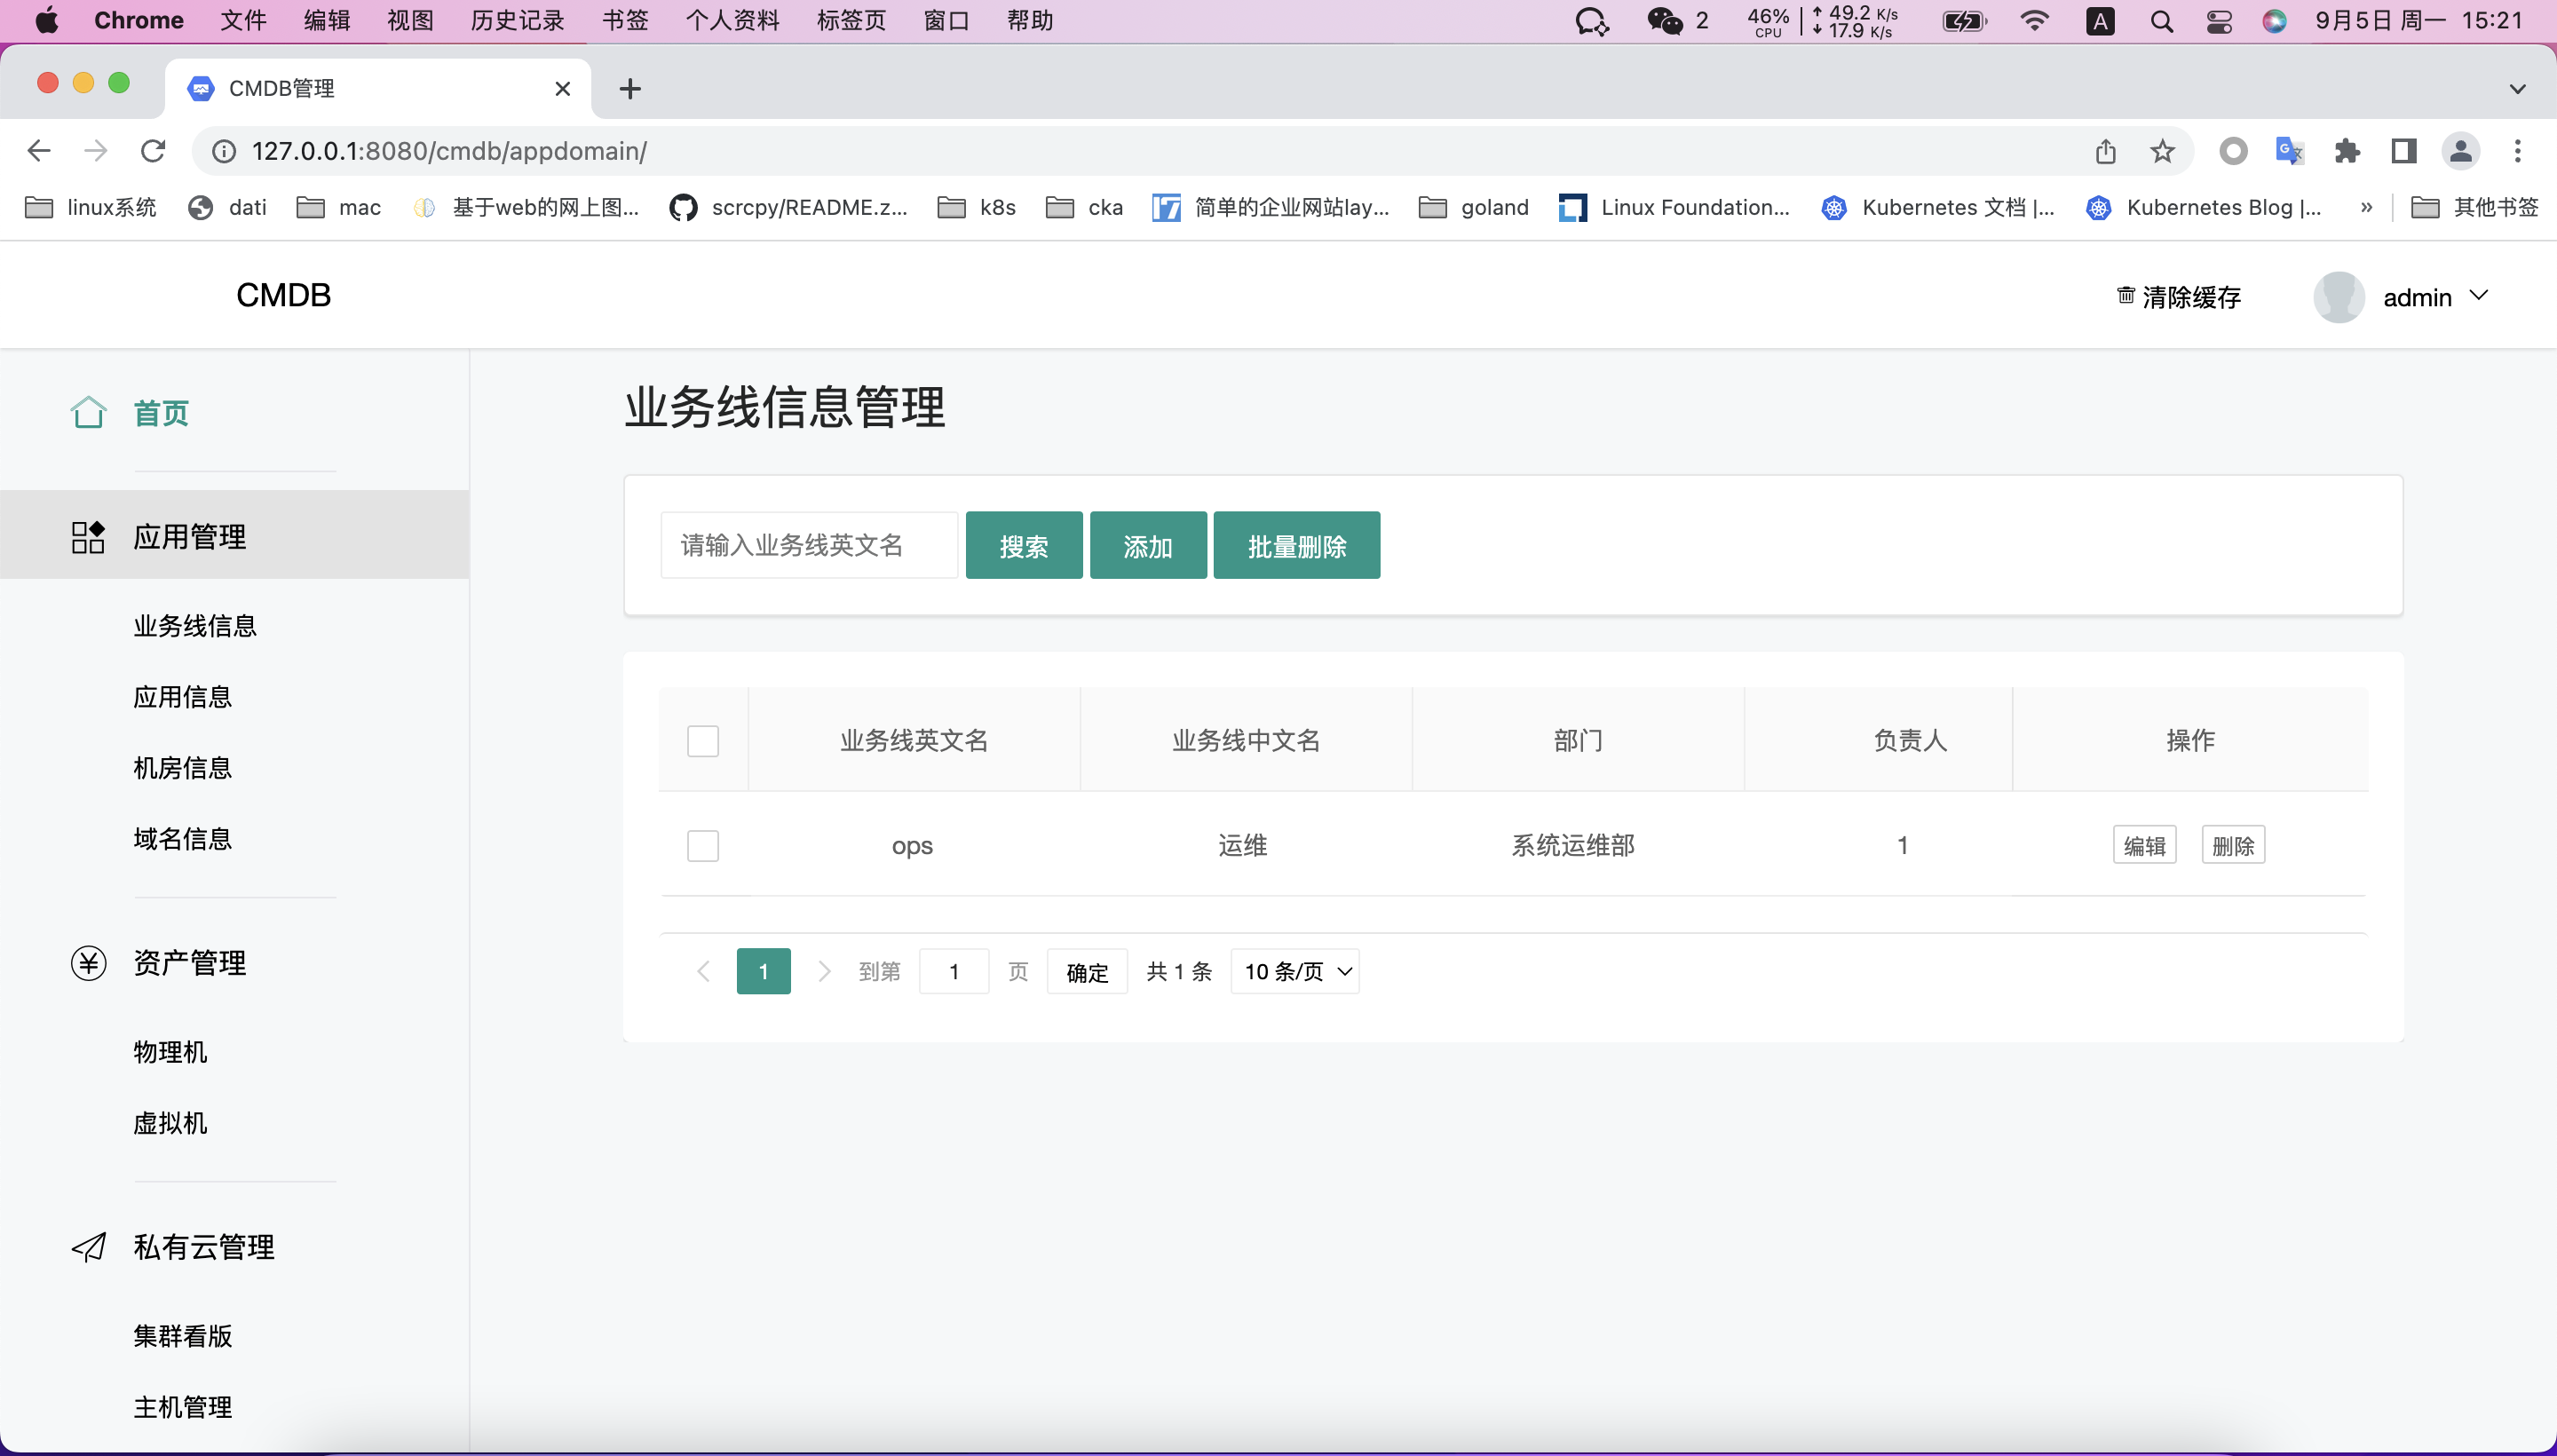Open WeChat icon in menu bar
The height and width of the screenshot is (1456, 2557).
click(x=1665, y=21)
